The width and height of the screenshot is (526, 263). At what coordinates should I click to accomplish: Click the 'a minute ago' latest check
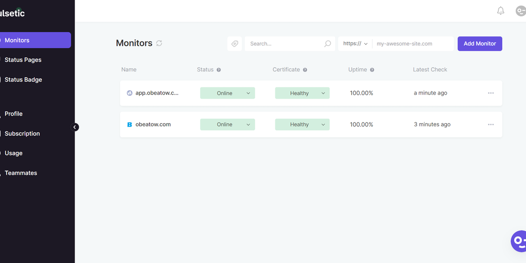tap(430, 93)
